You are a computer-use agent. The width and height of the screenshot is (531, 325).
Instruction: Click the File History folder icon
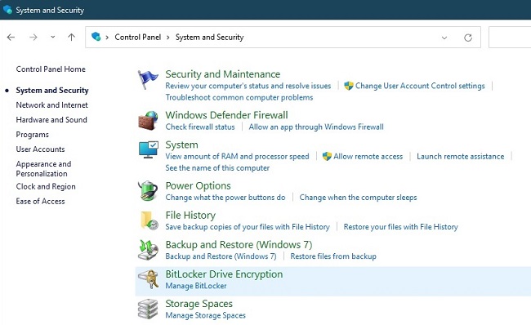click(x=149, y=220)
